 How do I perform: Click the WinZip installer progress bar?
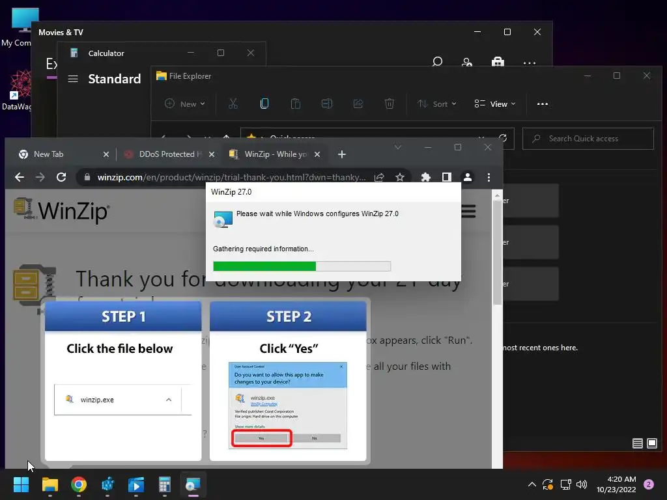point(302,266)
